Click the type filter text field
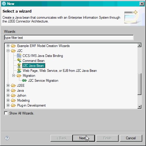The width and height of the screenshot is (146, 146). [69, 38]
